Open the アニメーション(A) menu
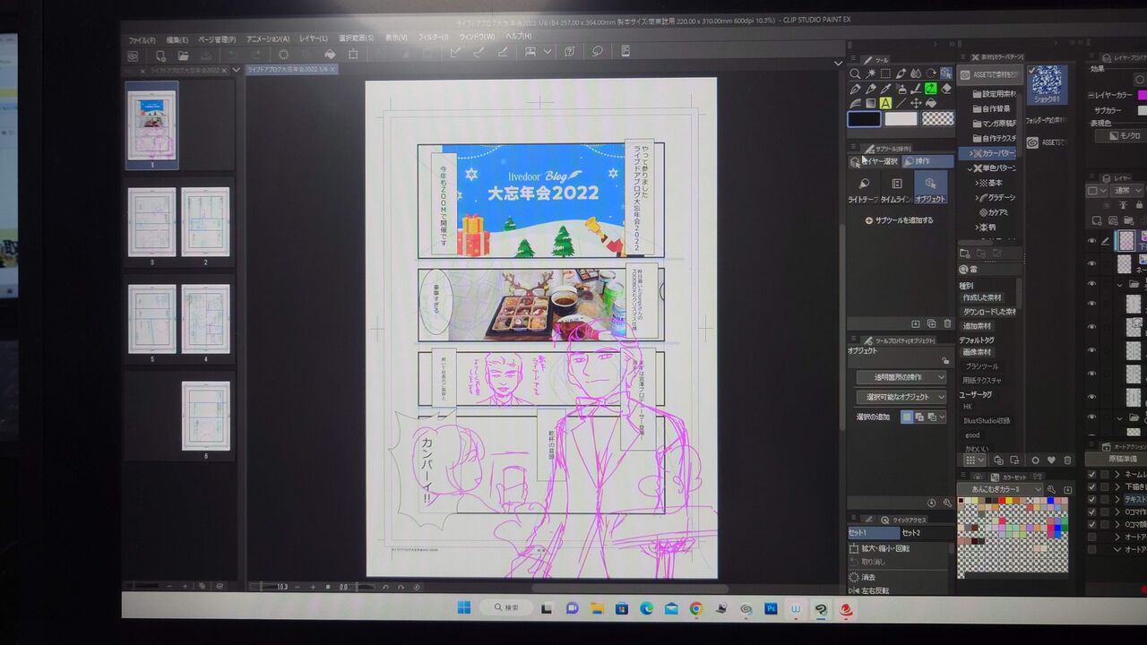Image resolution: width=1147 pixels, height=645 pixels. click(x=267, y=39)
